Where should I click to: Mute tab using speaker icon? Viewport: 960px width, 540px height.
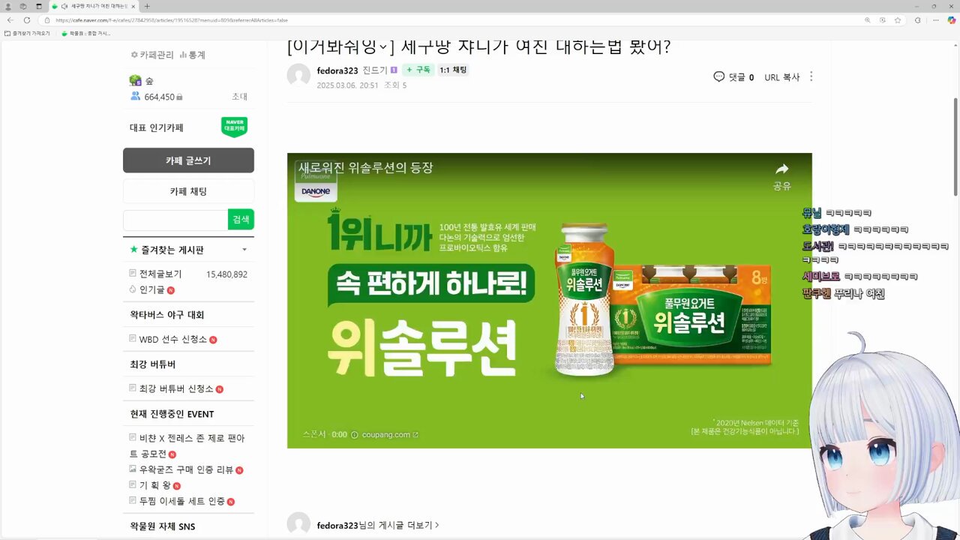coord(64,6)
